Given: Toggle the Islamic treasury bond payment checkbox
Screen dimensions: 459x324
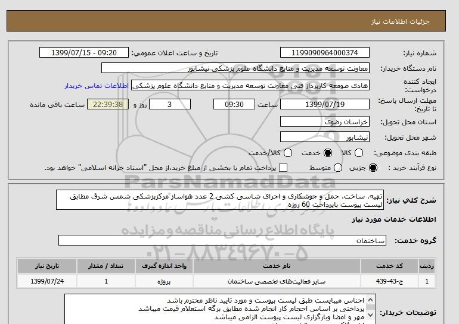Looking at the screenshot, I should tap(283, 168).
